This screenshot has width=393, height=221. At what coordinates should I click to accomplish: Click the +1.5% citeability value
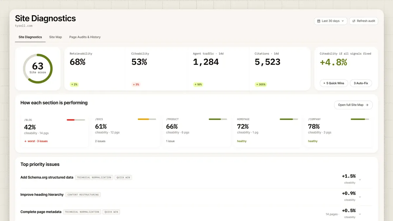349,176
